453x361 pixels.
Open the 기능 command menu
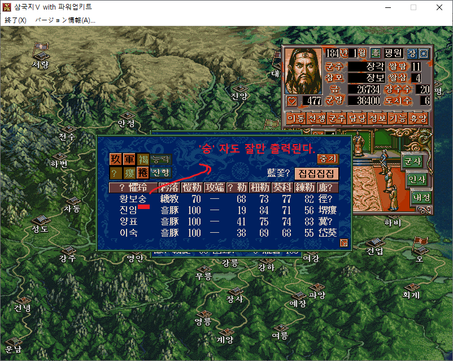click(398, 118)
